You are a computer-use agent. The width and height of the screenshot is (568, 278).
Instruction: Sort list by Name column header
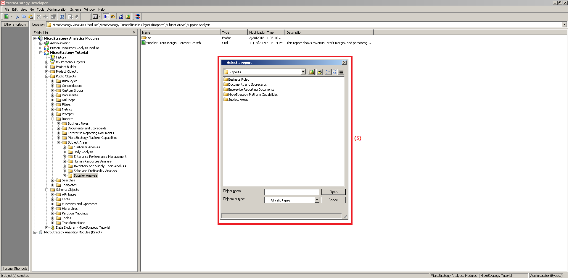pos(180,32)
